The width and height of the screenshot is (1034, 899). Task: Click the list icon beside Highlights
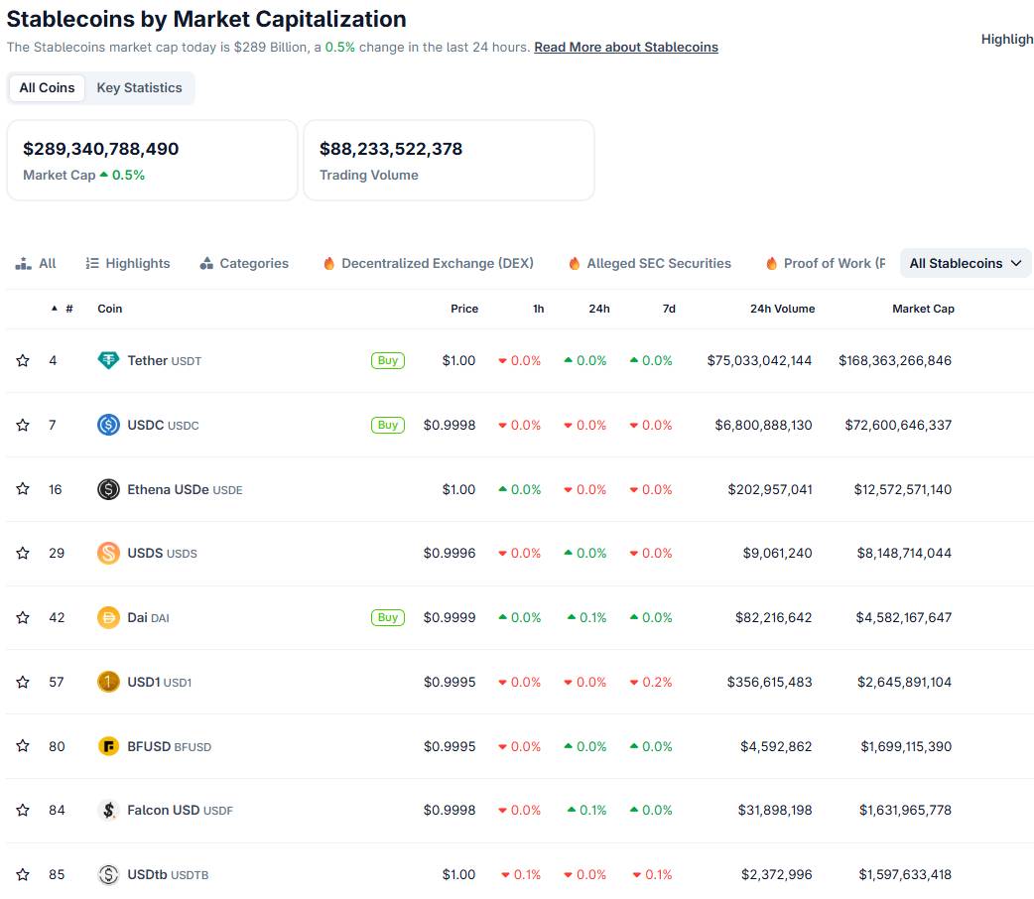[x=92, y=263]
